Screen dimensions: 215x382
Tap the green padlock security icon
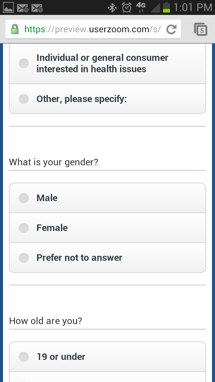[x=15, y=29]
